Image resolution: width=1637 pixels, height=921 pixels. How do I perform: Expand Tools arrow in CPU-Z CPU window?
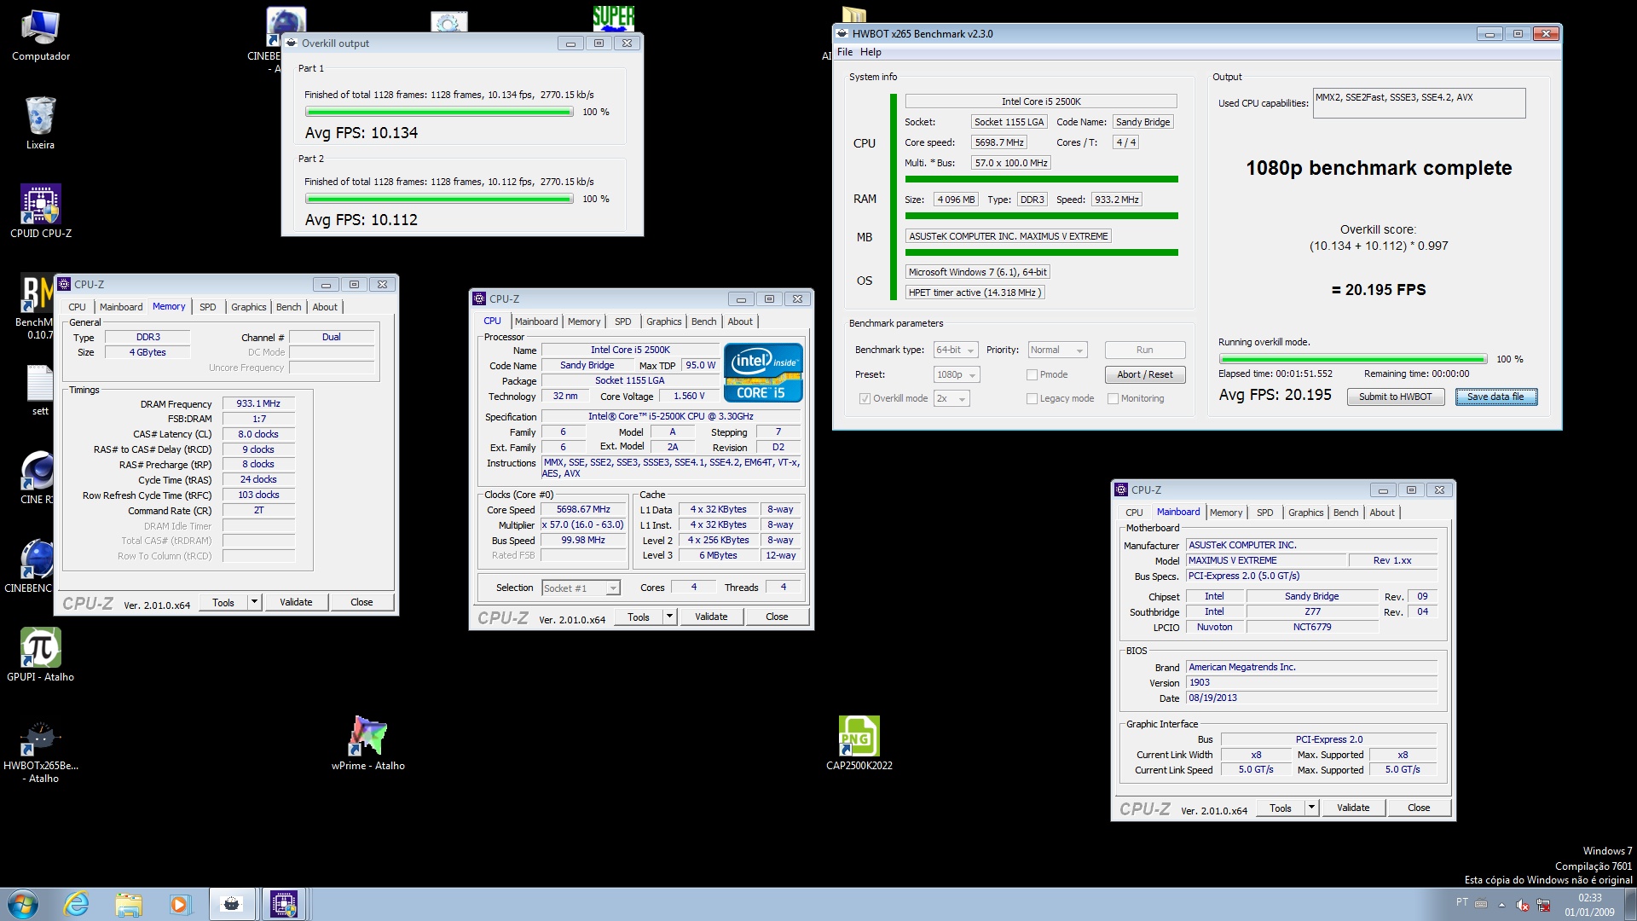669,617
